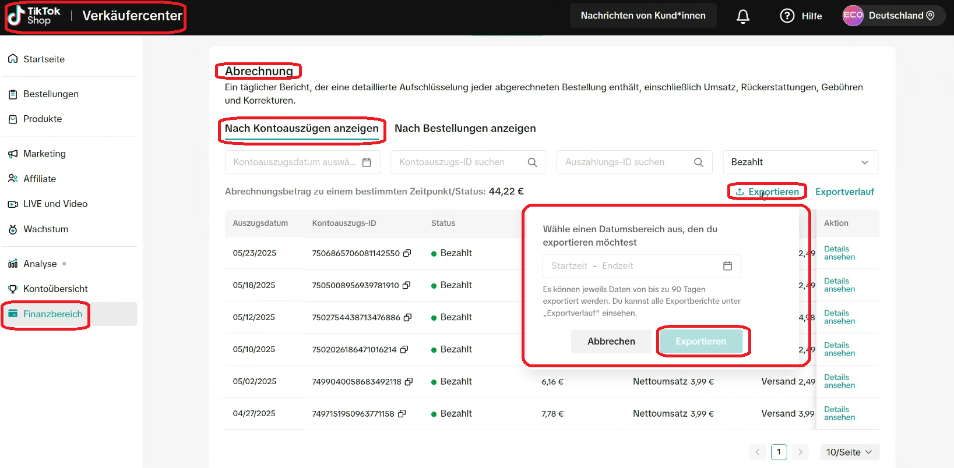Click TikTok Shop logo
The height and width of the screenshot is (468, 954).
[34, 16]
